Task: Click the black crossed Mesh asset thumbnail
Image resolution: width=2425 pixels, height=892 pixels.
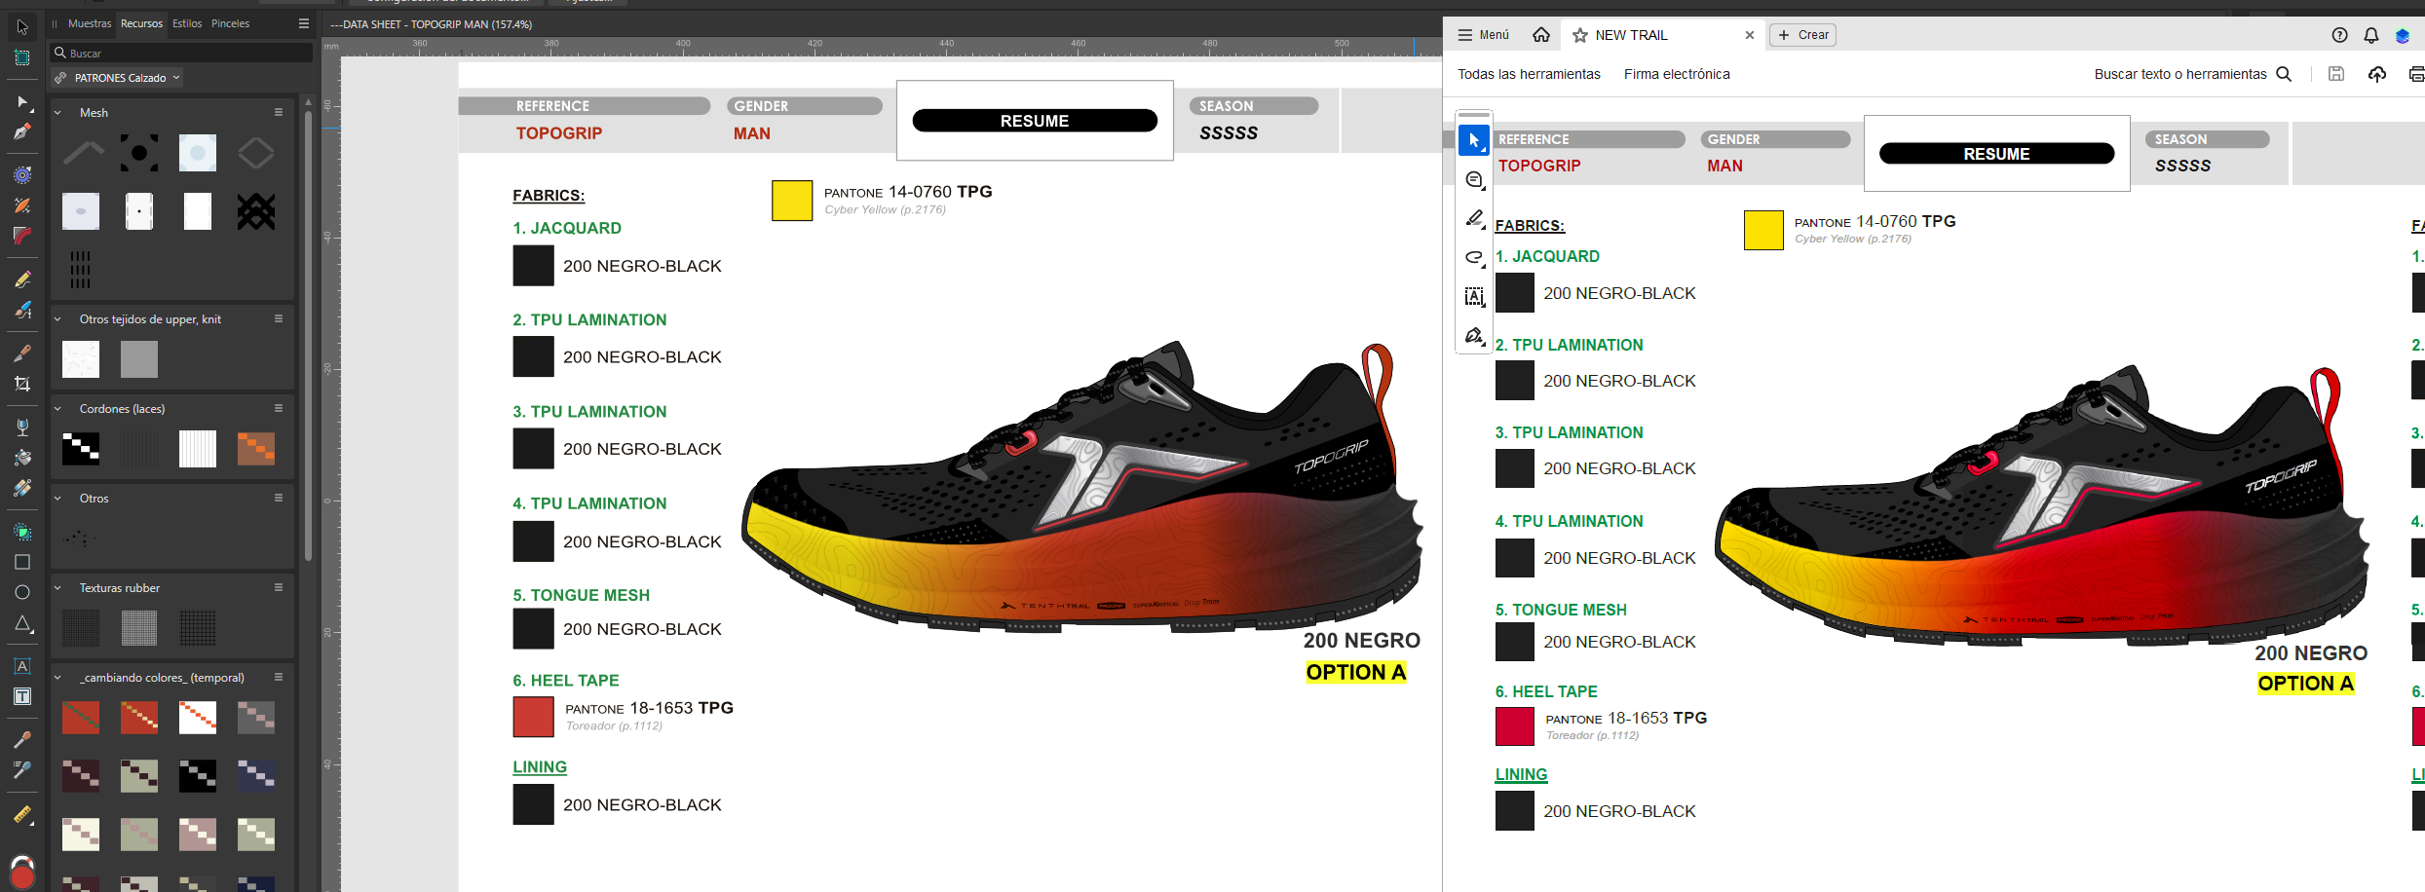Action: click(x=256, y=211)
